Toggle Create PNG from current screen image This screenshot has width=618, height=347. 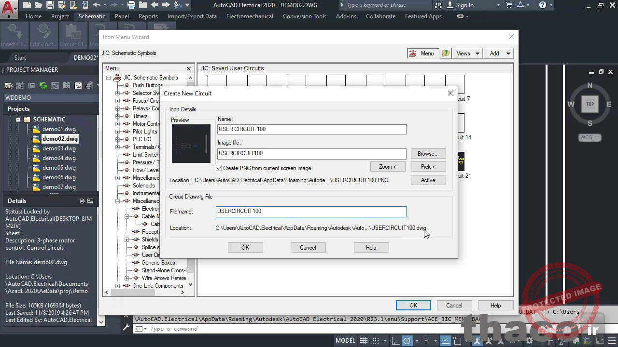tap(219, 168)
